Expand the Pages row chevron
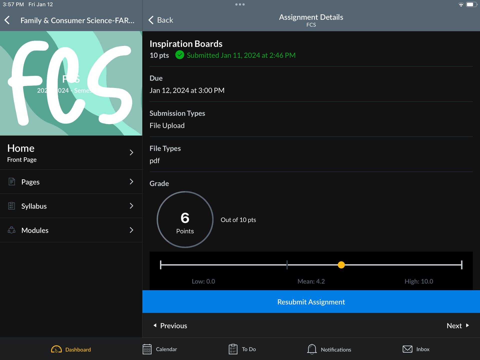This screenshot has height=360, width=480. [131, 181]
